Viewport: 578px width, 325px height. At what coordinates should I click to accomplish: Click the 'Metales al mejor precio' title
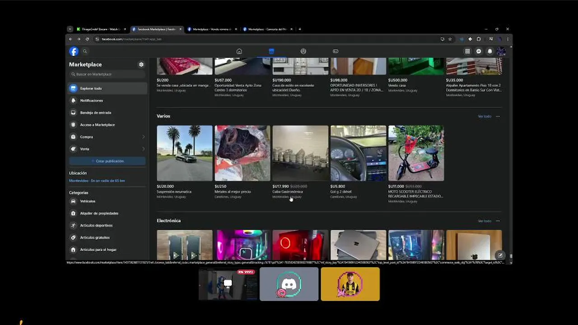[x=233, y=192]
